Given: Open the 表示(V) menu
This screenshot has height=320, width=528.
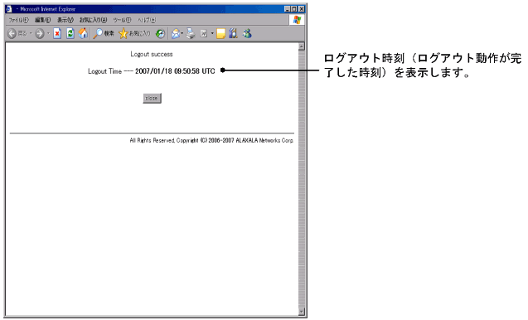Looking at the screenshot, I should 65,20.
